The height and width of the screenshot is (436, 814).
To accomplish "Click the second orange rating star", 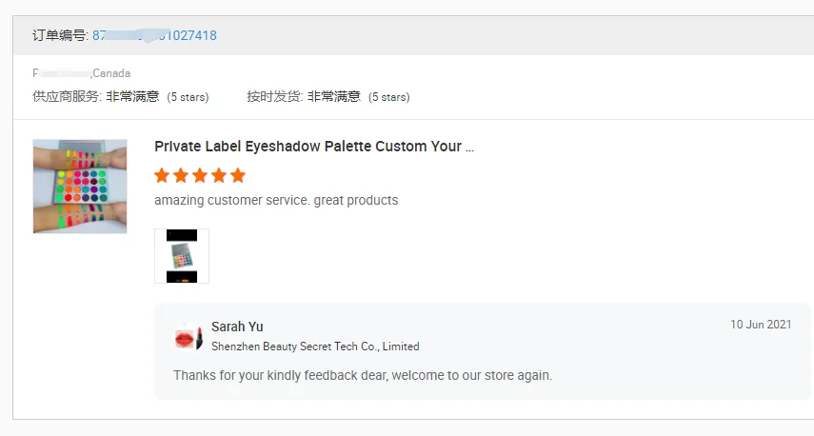I will coord(181,175).
